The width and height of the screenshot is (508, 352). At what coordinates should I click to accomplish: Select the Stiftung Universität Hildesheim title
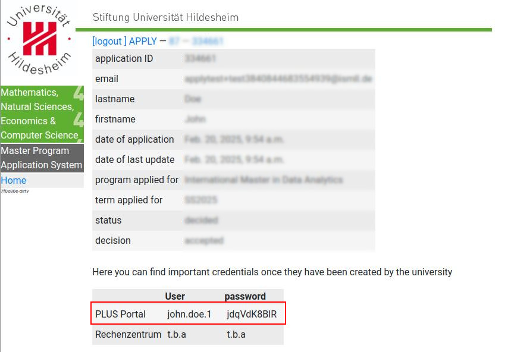pos(165,17)
